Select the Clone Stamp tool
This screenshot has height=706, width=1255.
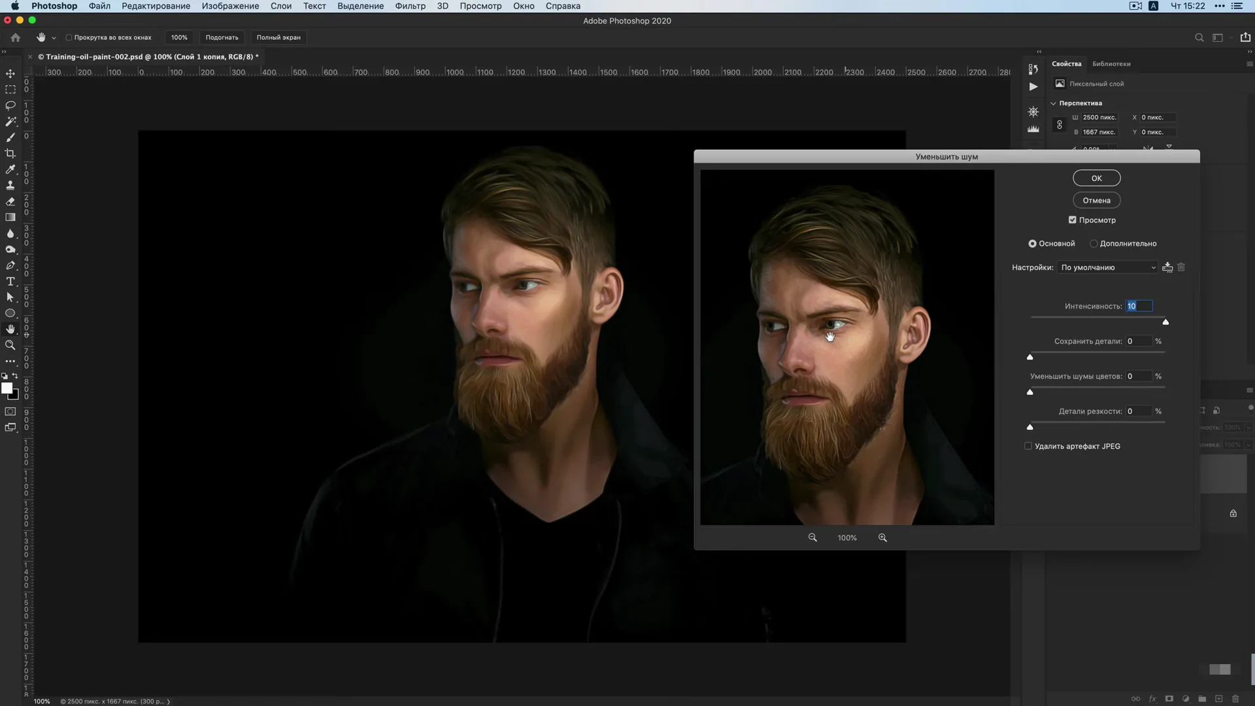click(10, 186)
